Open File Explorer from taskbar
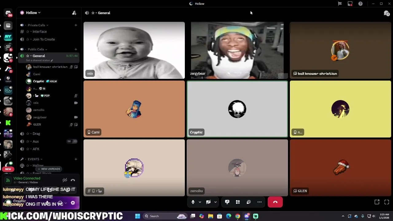This screenshot has width=393, height=221. click(x=211, y=216)
